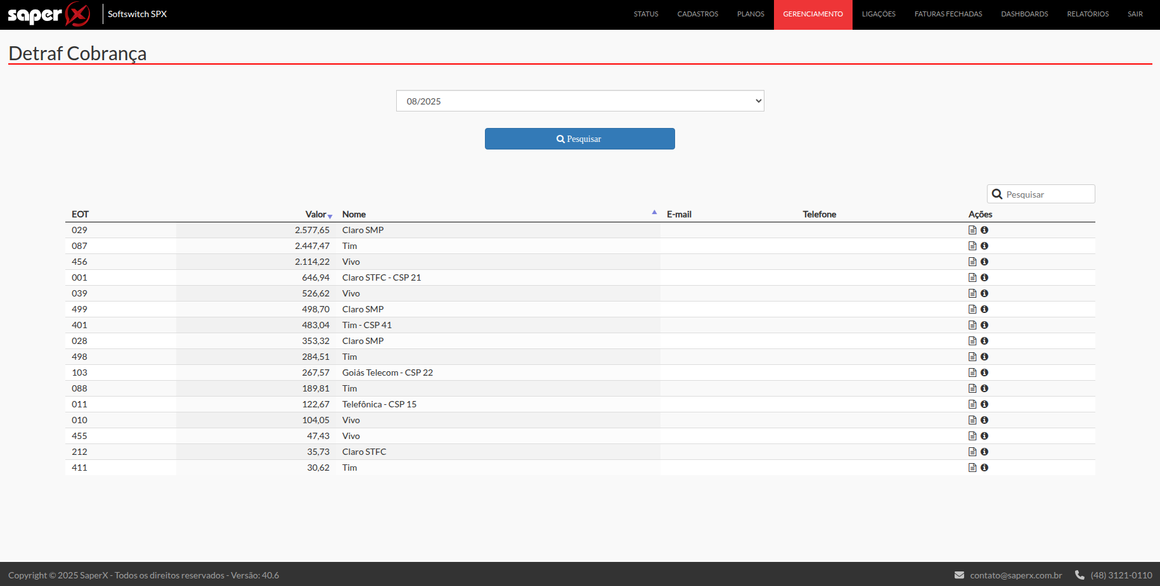Open document icon for EOT 411 row
This screenshot has height=586, width=1160.
tap(972, 468)
